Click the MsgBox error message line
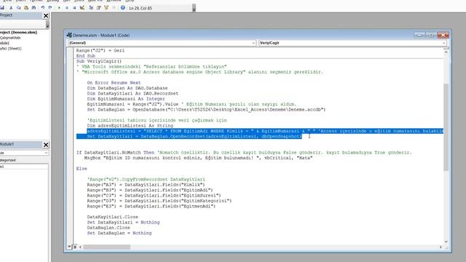 [198, 158]
